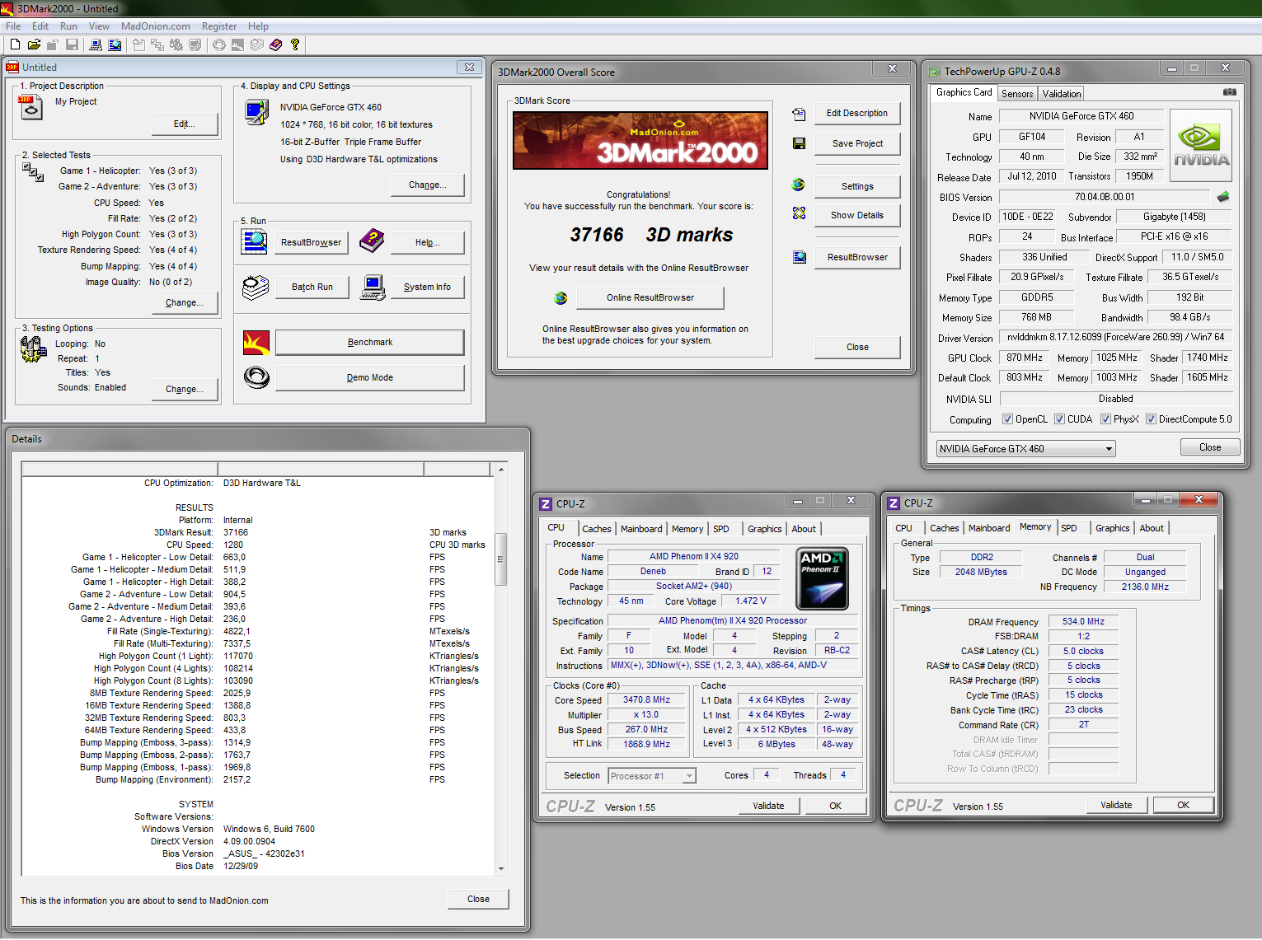Open the Run menu
1262x940 pixels.
pos(68,26)
